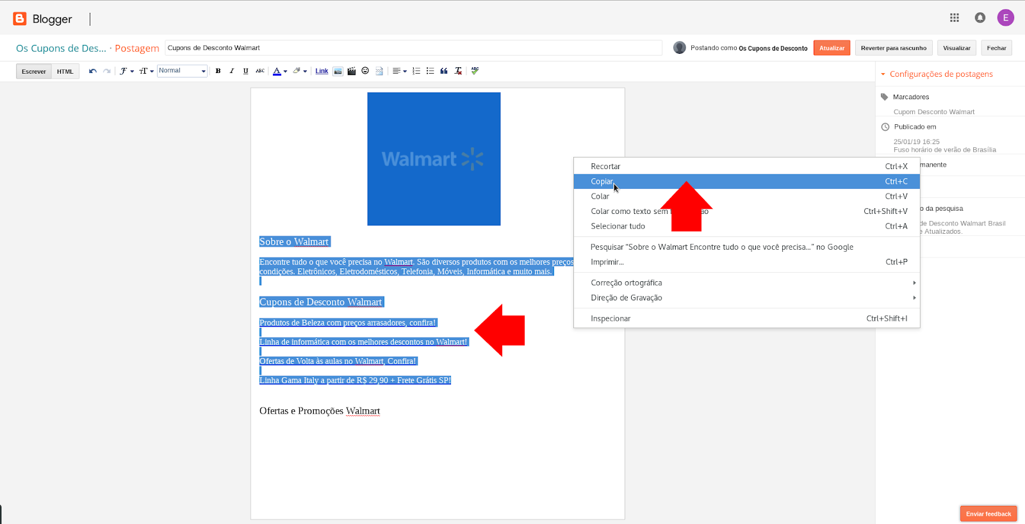The image size is (1025, 524).
Task: Click the Blogger logo
Action: 43,19
